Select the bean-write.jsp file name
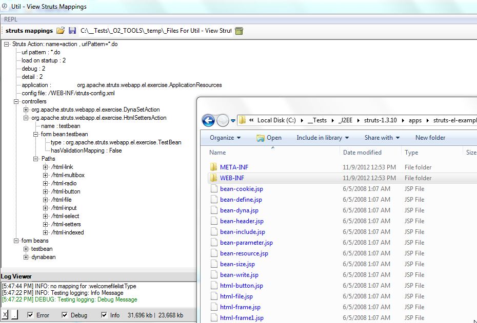This screenshot has width=477, height=323. pos(239,275)
